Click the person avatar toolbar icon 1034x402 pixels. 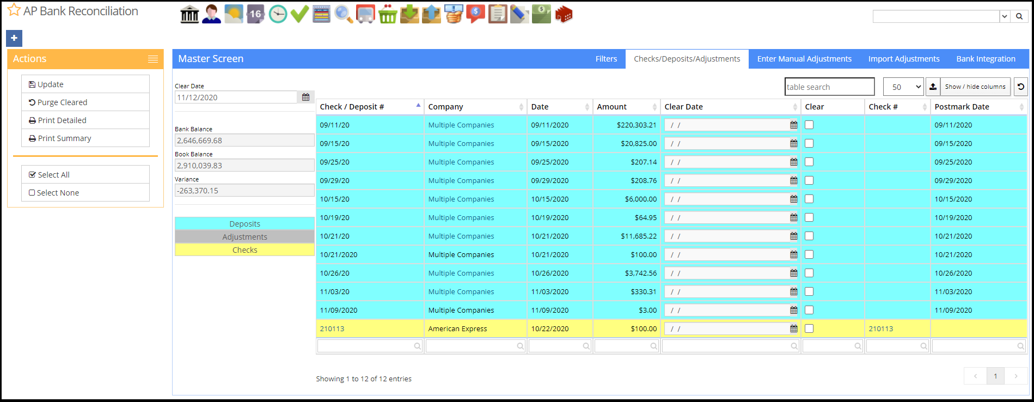click(x=211, y=14)
